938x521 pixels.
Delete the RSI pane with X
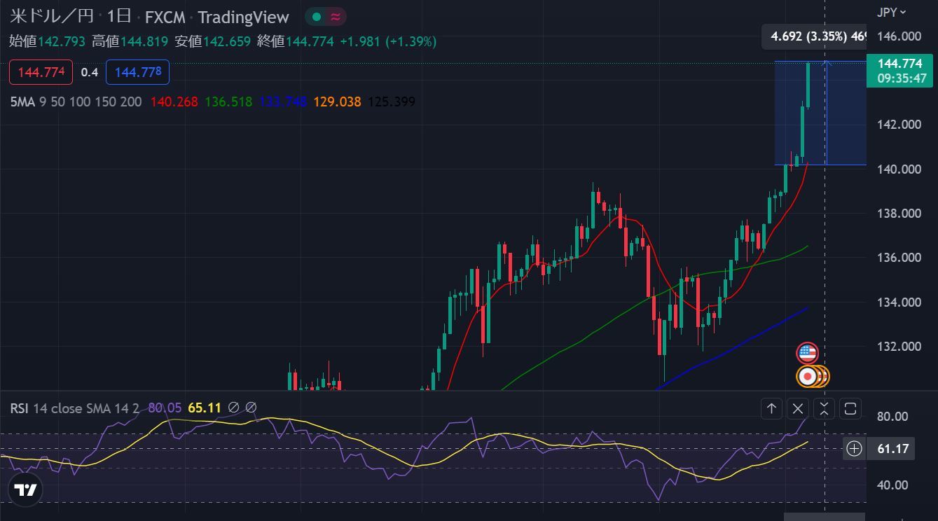coord(798,408)
